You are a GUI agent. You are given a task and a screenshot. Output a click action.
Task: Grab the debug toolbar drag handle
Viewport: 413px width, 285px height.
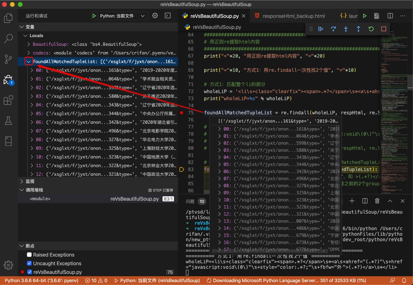click(311, 29)
